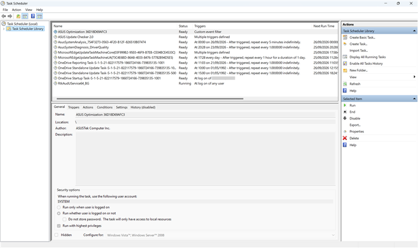Click the Properties icon

(345, 132)
